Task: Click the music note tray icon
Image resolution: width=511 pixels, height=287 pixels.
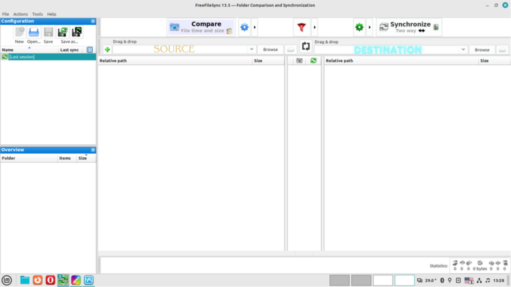Action: pos(487,281)
